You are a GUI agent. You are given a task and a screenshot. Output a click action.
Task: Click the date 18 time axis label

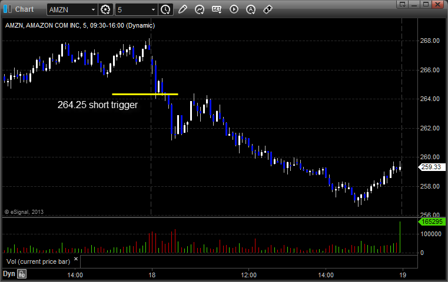point(152,275)
